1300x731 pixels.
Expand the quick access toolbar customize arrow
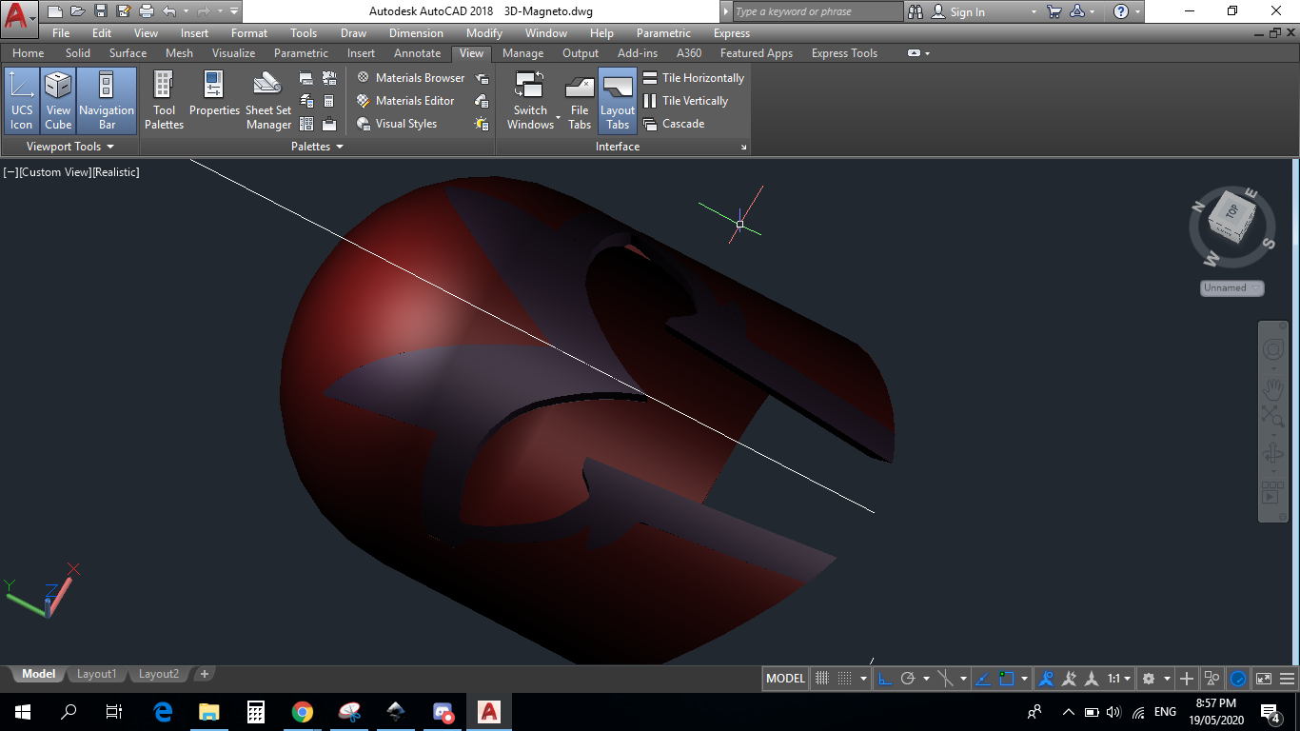coord(234,11)
